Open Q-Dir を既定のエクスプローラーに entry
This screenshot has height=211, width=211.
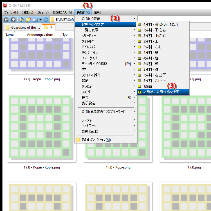tap(106, 112)
